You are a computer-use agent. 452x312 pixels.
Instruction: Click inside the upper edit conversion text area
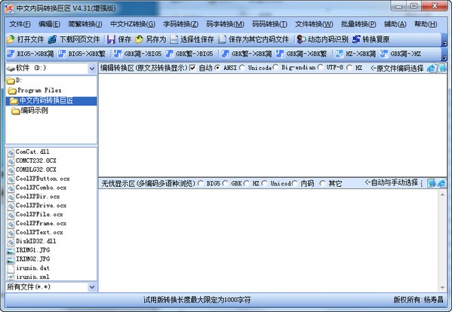[272, 125]
